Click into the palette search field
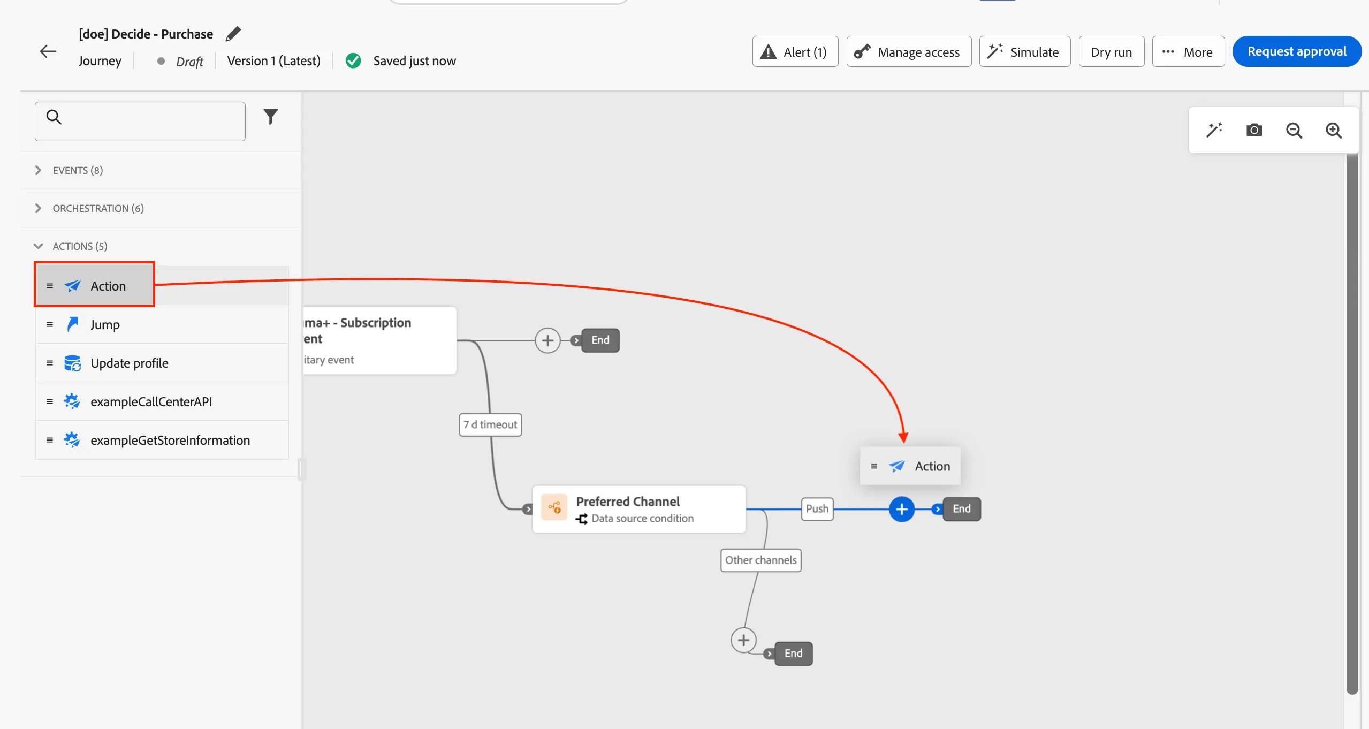Image resolution: width=1369 pixels, height=729 pixels. (140, 122)
